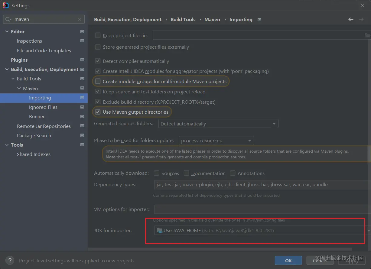Go back with the left arrow
The height and width of the screenshot is (269, 371).
[351, 19]
